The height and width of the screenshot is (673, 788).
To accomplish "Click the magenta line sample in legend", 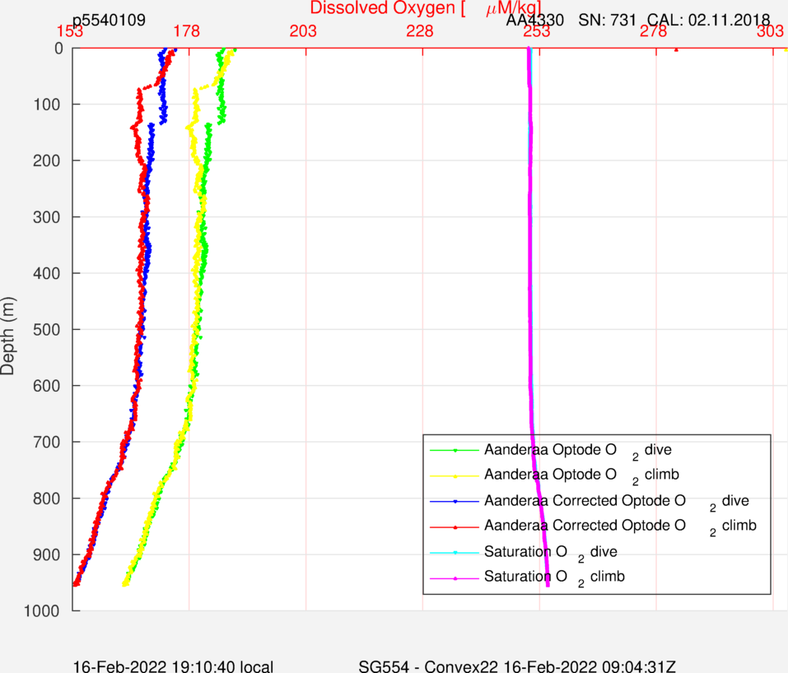I will pos(455,578).
